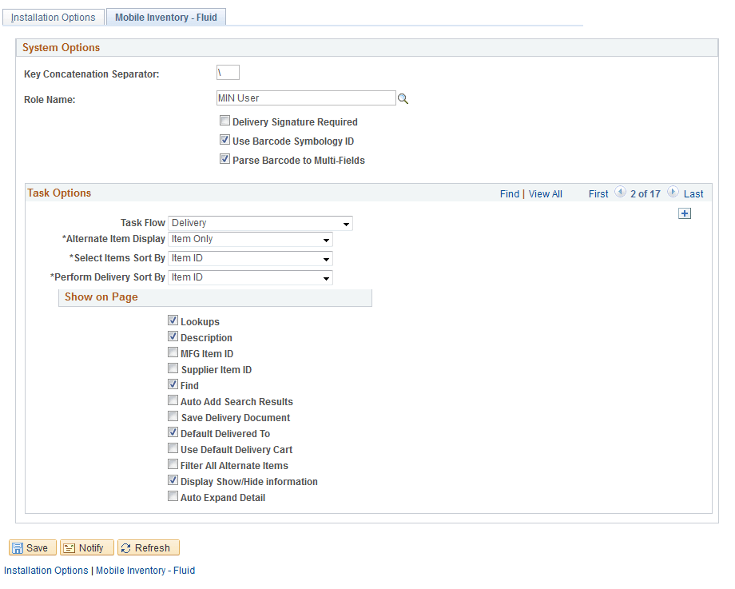Screen dimensions: 735x589
Task: Switch to the Installation Options tab
Action: (53, 16)
